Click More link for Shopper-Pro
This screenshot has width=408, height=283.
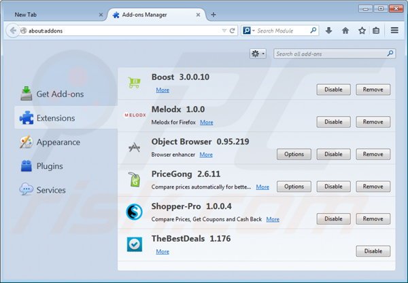(273, 219)
